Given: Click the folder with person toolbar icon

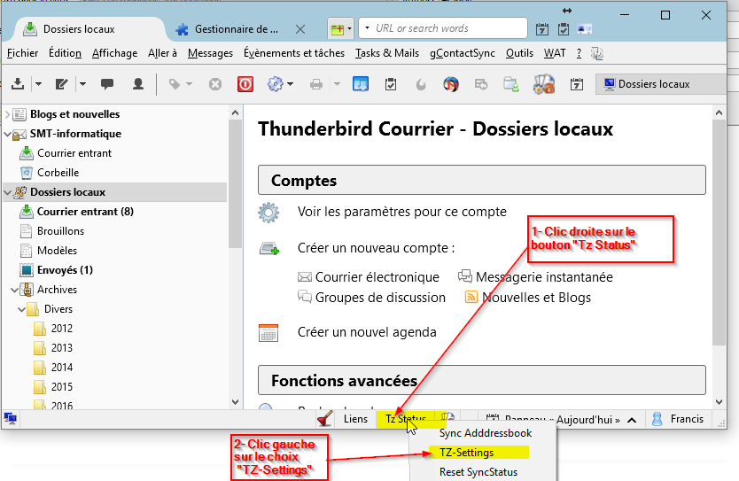Looking at the screenshot, I should tap(511, 84).
